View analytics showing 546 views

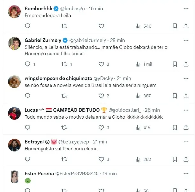(144, 26)
